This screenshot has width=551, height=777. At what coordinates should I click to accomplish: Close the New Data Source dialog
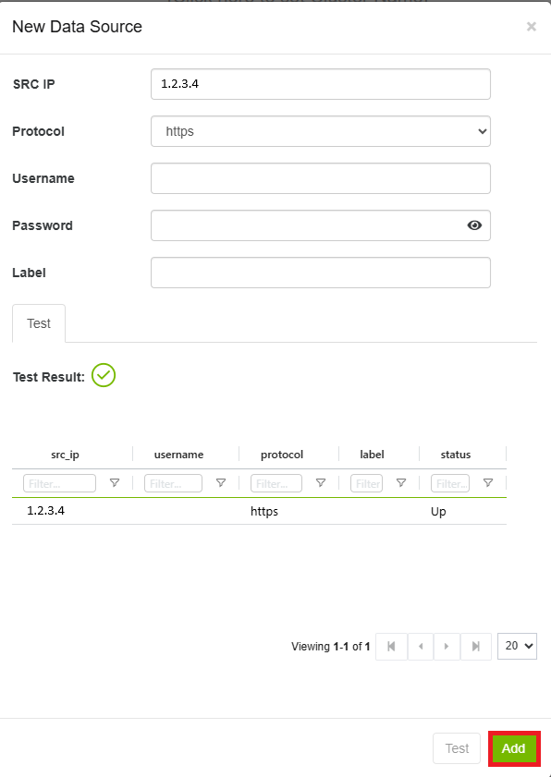(532, 26)
